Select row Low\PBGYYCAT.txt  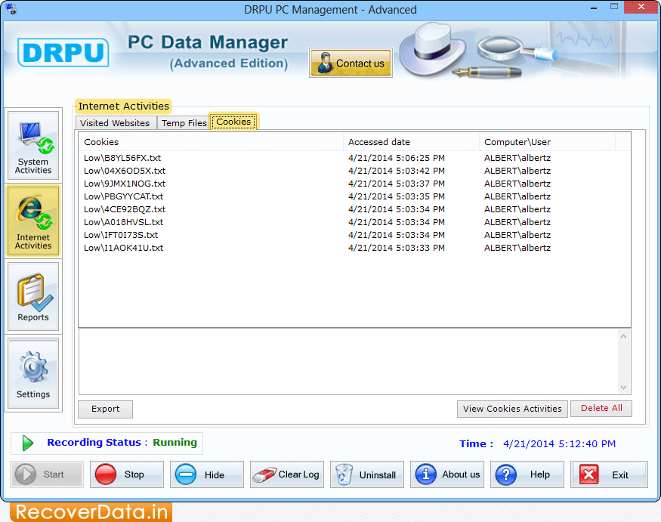click(x=354, y=196)
